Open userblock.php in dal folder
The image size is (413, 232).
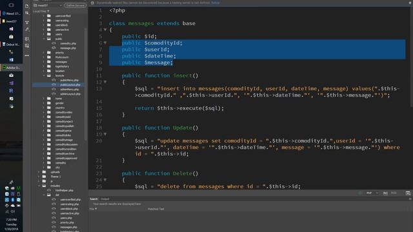point(69,209)
